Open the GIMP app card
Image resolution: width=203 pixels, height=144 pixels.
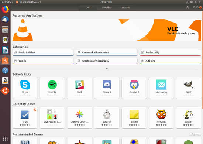(x=189, y=88)
